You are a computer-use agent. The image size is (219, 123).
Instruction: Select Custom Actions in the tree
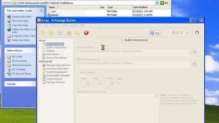(54, 79)
